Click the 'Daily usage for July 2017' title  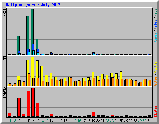(x=33, y=5)
